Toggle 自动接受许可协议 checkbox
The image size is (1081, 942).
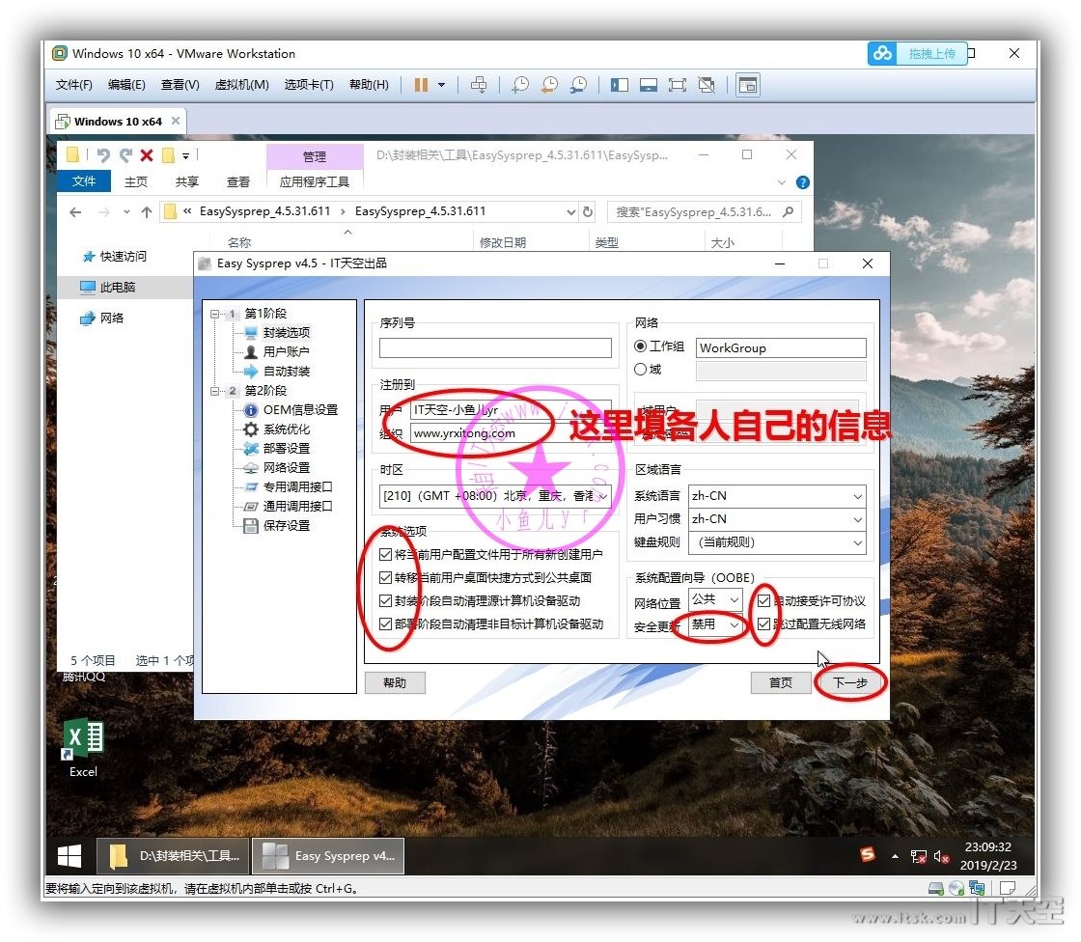pyautogui.click(x=763, y=601)
